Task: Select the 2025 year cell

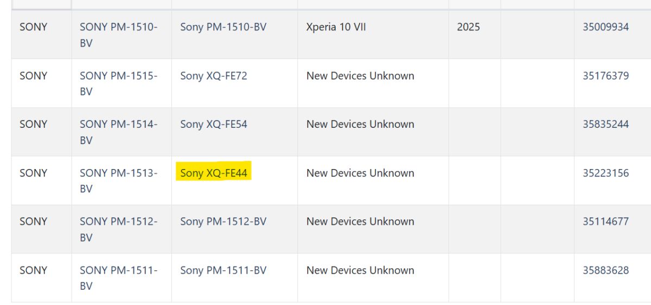Action: [x=468, y=27]
